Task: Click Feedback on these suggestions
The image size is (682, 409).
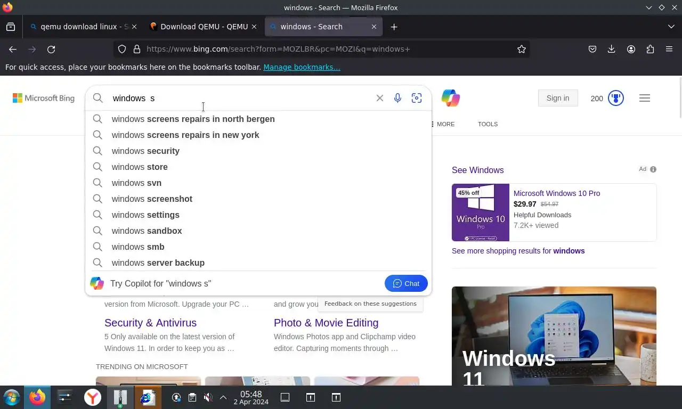Action: [370, 304]
